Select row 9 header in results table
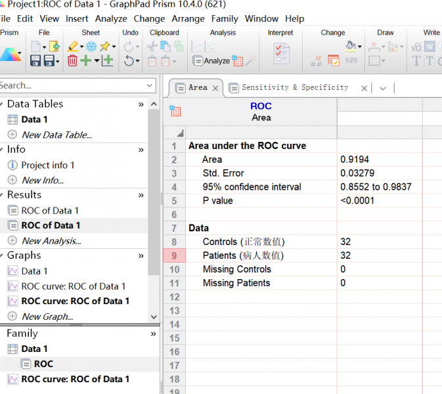The height and width of the screenshot is (394, 442). coord(174,255)
